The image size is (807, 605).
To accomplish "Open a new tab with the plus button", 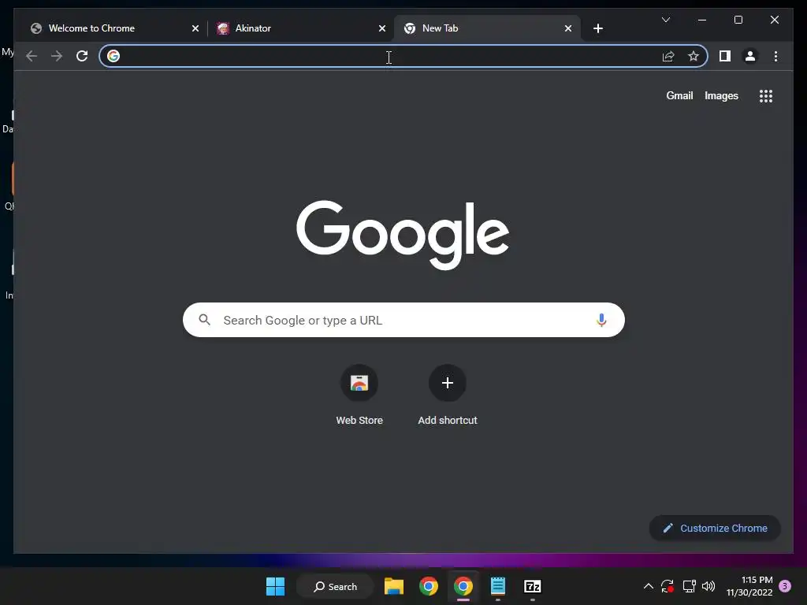I will (x=597, y=28).
